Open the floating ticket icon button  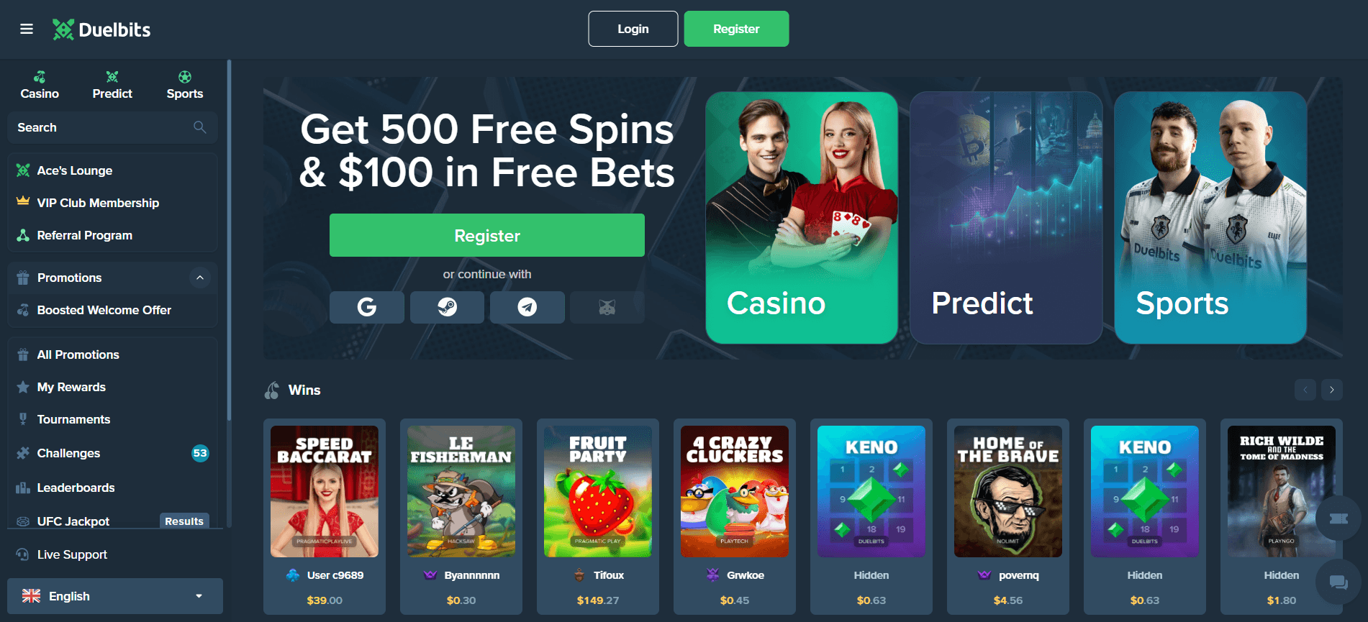coord(1338,518)
